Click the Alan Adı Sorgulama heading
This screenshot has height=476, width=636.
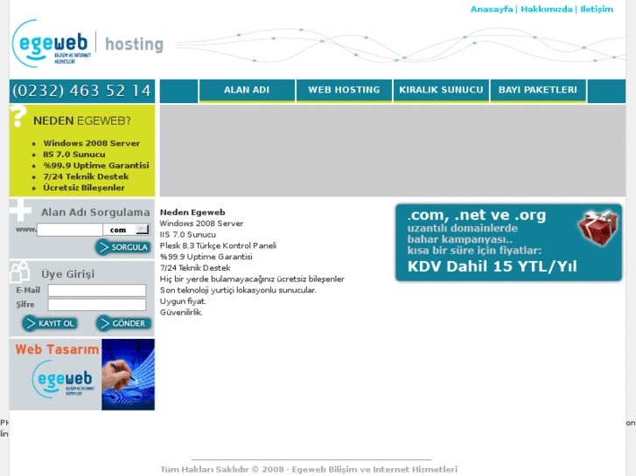[95, 212]
